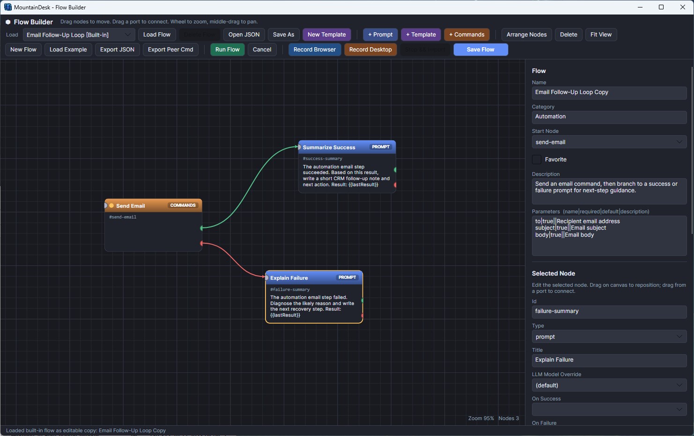The width and height of the screenshot is (694, 436).
Task: Click the #send-email id text
Action: 123,217
